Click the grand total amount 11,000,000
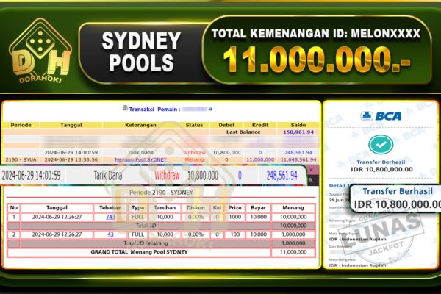This screenshot has height=294, width=441. tap(293, 252)
